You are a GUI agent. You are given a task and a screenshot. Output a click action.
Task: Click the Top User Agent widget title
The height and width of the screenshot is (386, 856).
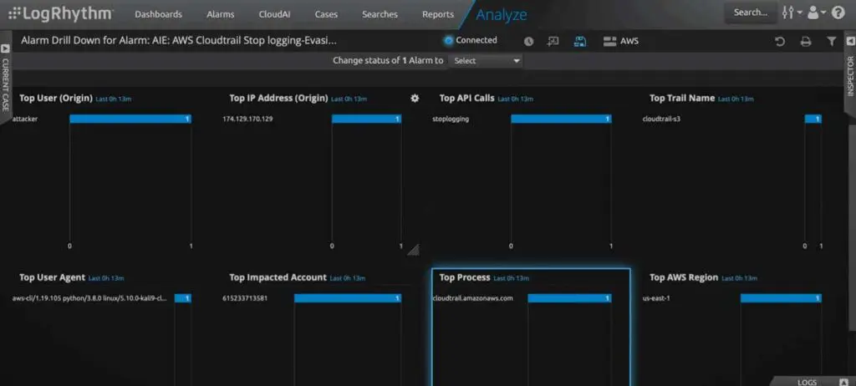53,277
